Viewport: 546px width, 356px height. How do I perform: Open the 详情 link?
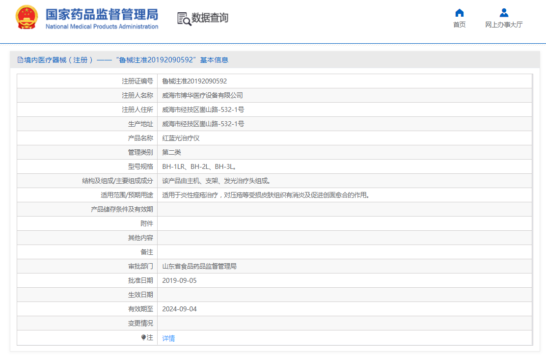tap(168, 338)
